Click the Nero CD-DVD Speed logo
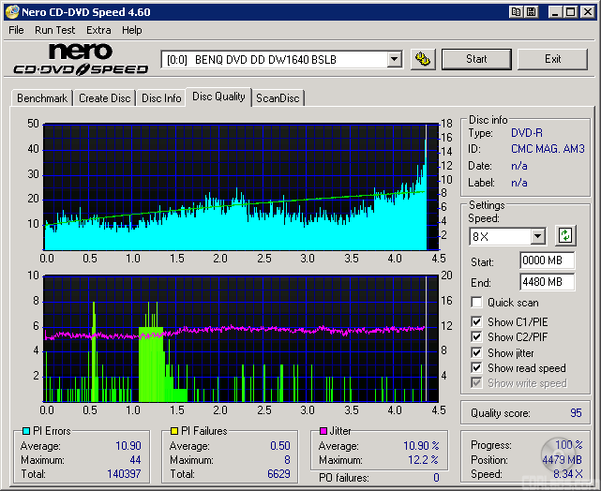 tap(81, 59)
